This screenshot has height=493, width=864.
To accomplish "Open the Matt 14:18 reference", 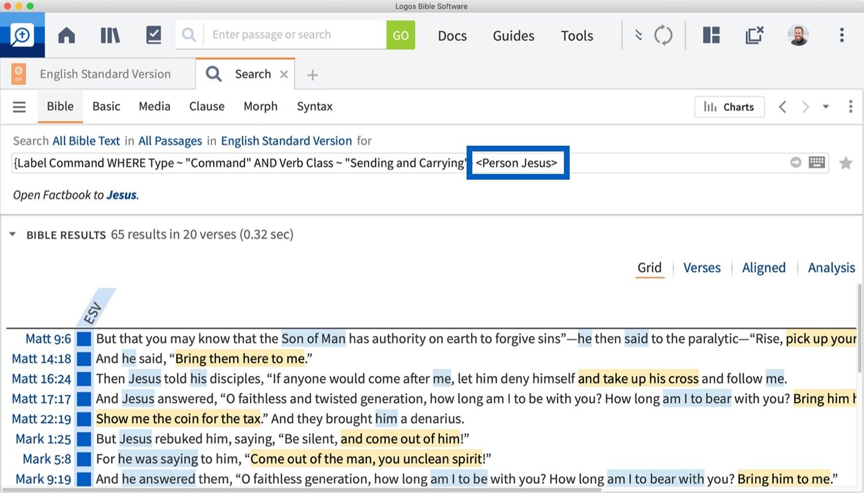I will (41, 359).
